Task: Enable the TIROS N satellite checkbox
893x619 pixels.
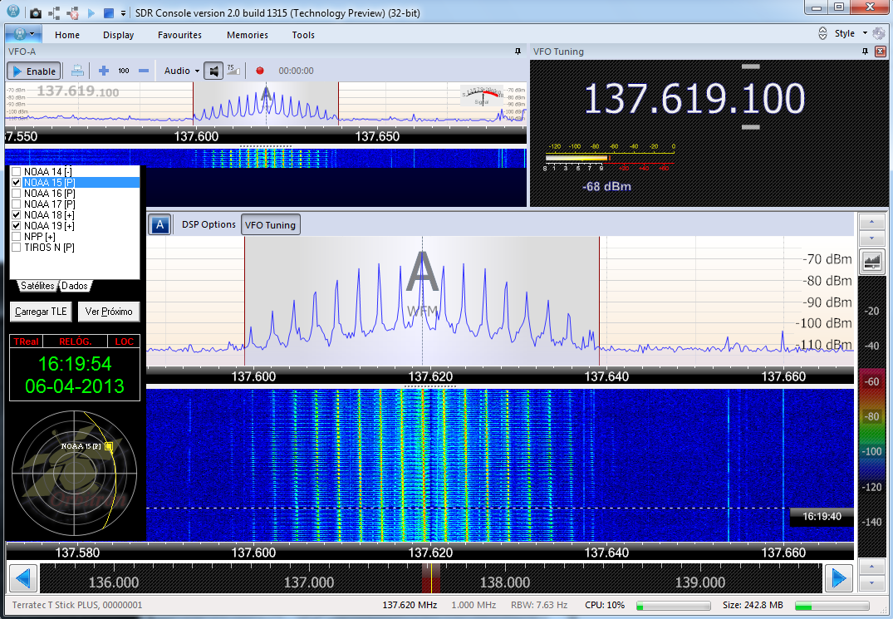Action: coord(16,248)
